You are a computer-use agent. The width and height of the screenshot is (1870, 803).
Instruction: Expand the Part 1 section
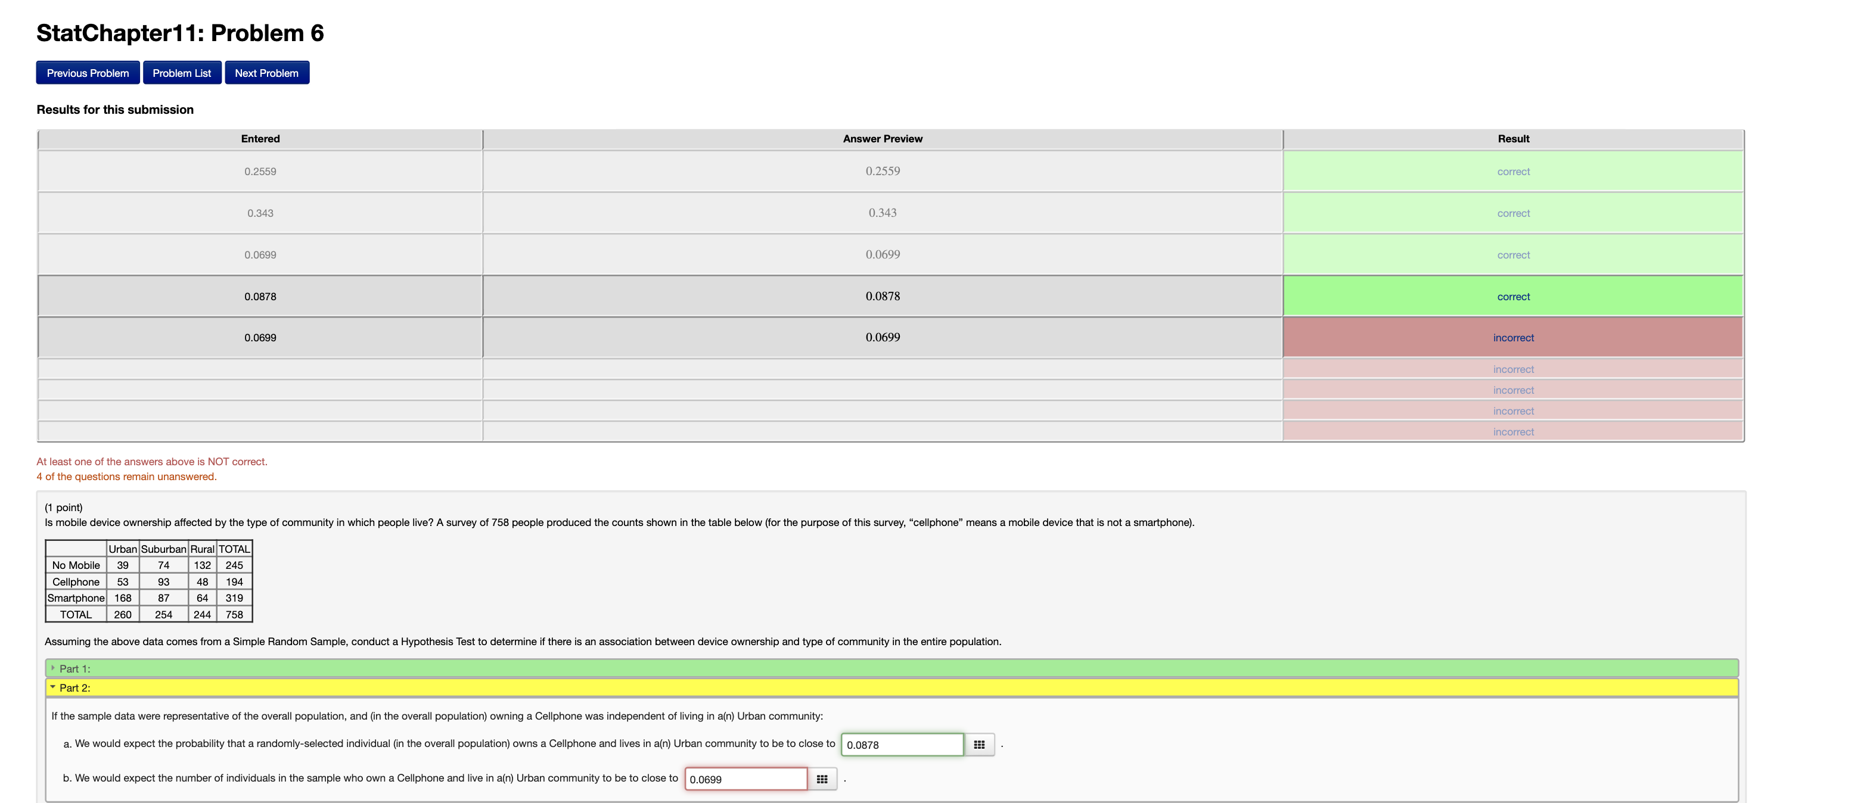(x=74, y=668)
